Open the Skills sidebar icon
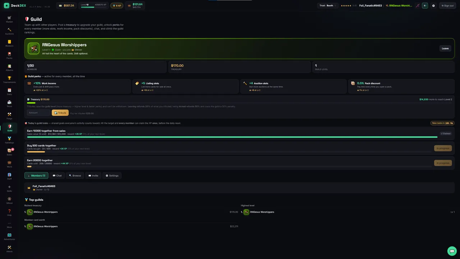The height and width of the screenshot is (259, 460). [x=9, y=188]
